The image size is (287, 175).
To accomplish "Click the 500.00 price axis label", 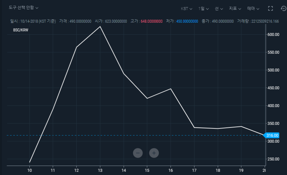I will click(273, 70).
